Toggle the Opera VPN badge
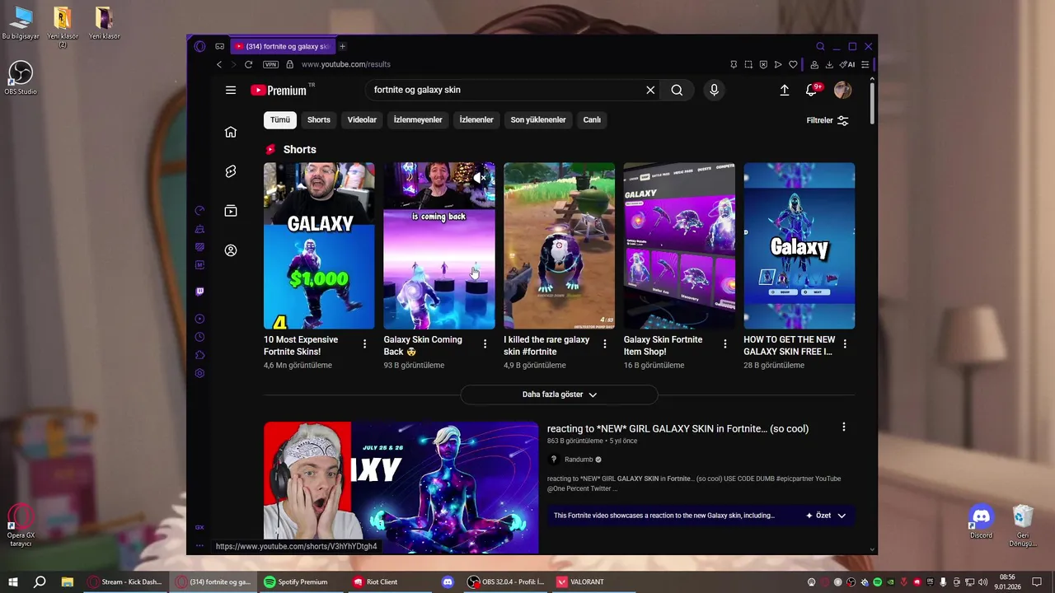 tap(270, 64)
